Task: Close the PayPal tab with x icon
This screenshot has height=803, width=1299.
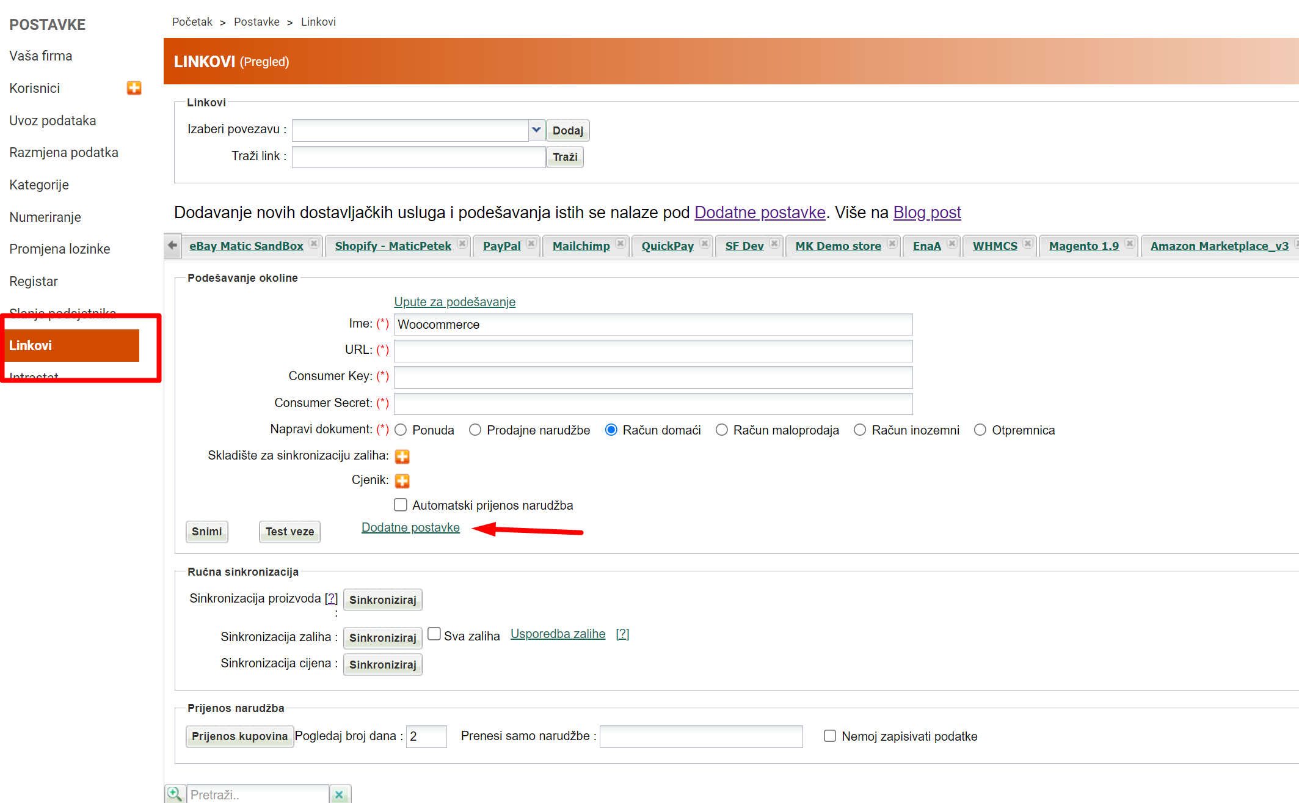Action: pos(531,244)
